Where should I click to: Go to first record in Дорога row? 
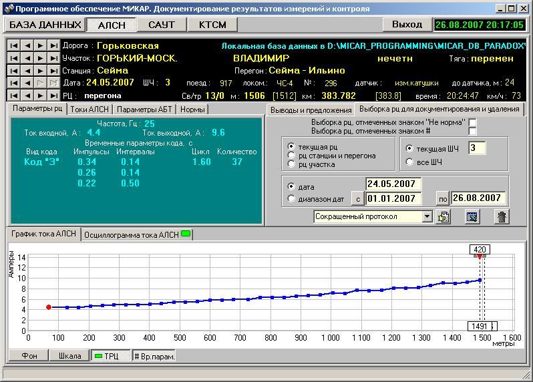point(13,46)
